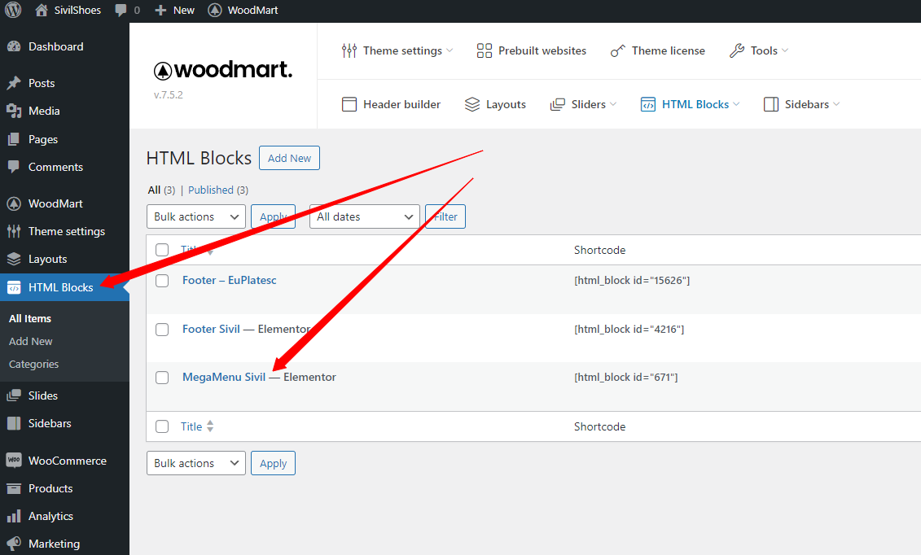
Task: Show All (3) items filter
Action: click(x=161, y=190)
